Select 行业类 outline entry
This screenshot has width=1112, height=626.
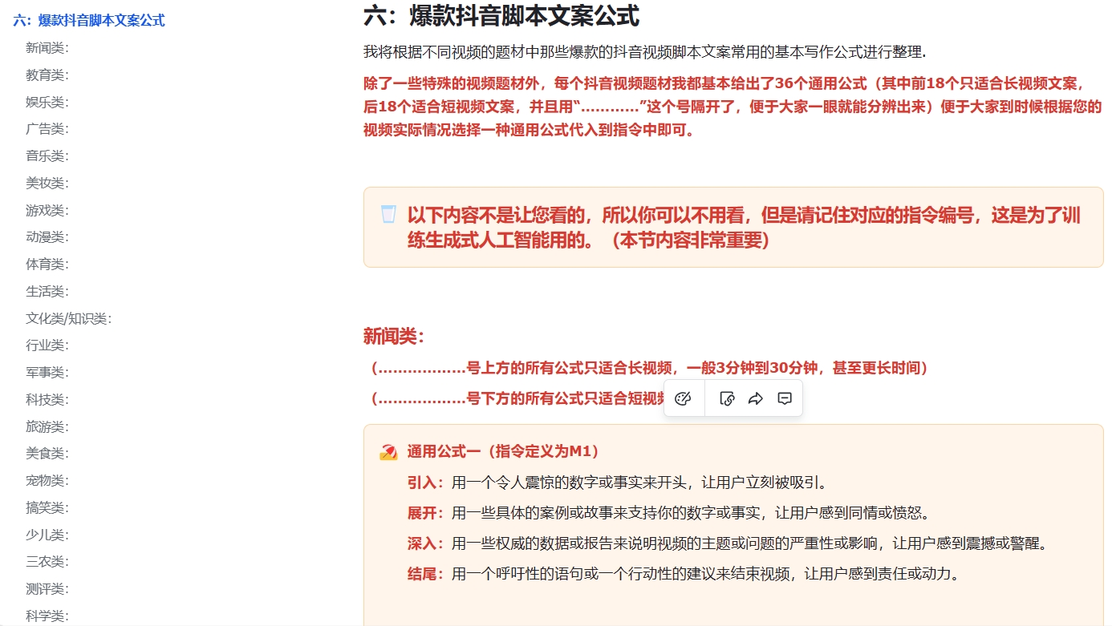tap(47, 345)
